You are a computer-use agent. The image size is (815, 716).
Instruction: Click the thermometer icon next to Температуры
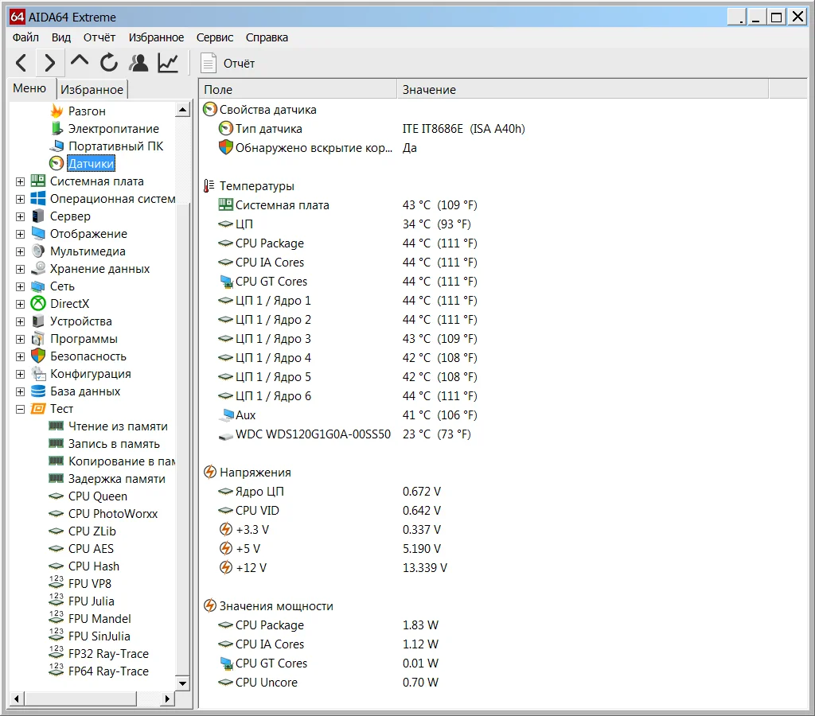click(209, 185)
